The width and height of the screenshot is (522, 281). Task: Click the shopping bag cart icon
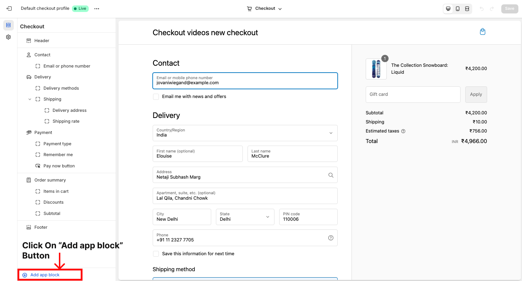[x=482, y=32]
